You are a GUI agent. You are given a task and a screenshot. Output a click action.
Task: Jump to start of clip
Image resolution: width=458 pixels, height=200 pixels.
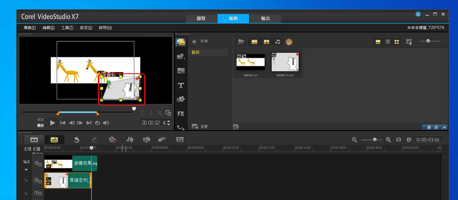click(x=63, y=123)
